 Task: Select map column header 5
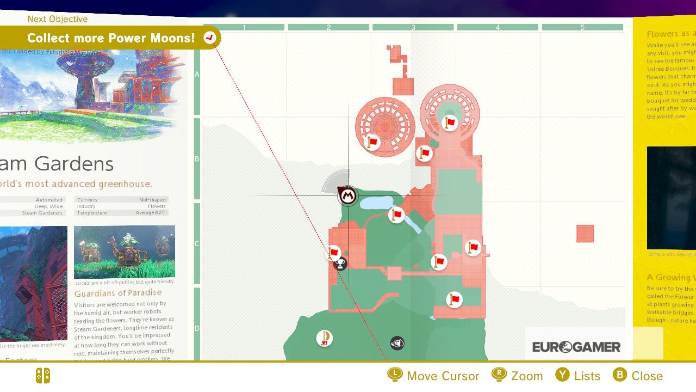pos(582,27)
